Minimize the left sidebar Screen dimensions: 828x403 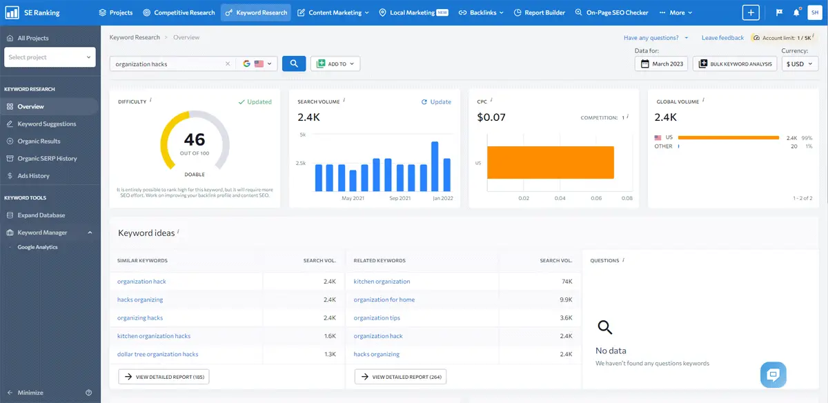coord(26,393)
